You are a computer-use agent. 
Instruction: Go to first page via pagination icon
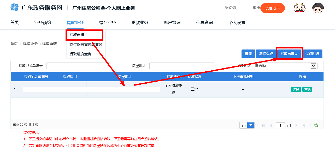pyautogui.click(x=263, y=125)
